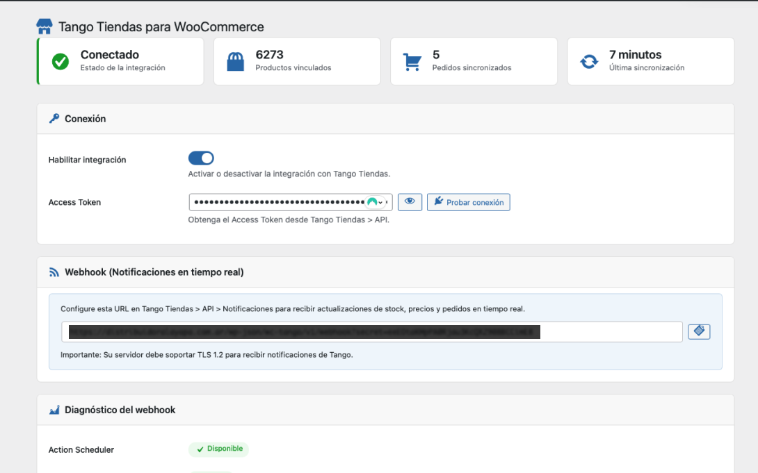
Task: Click the 6273 Productos vinculados card
Action: [x=298, y=61]
